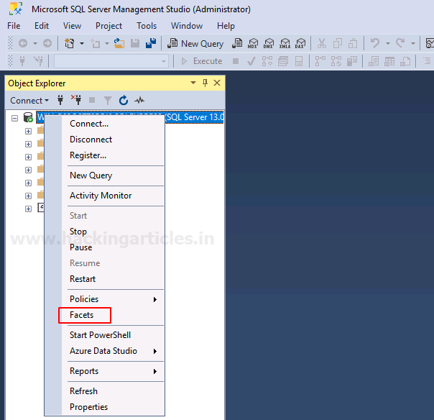Open the Connect dropdown in Object Explorer
Viewport: 434px width, 420px height.
point(29,100)
